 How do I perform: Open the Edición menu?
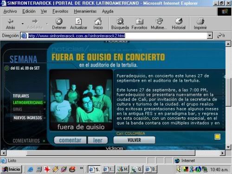[x=29, y=11]
